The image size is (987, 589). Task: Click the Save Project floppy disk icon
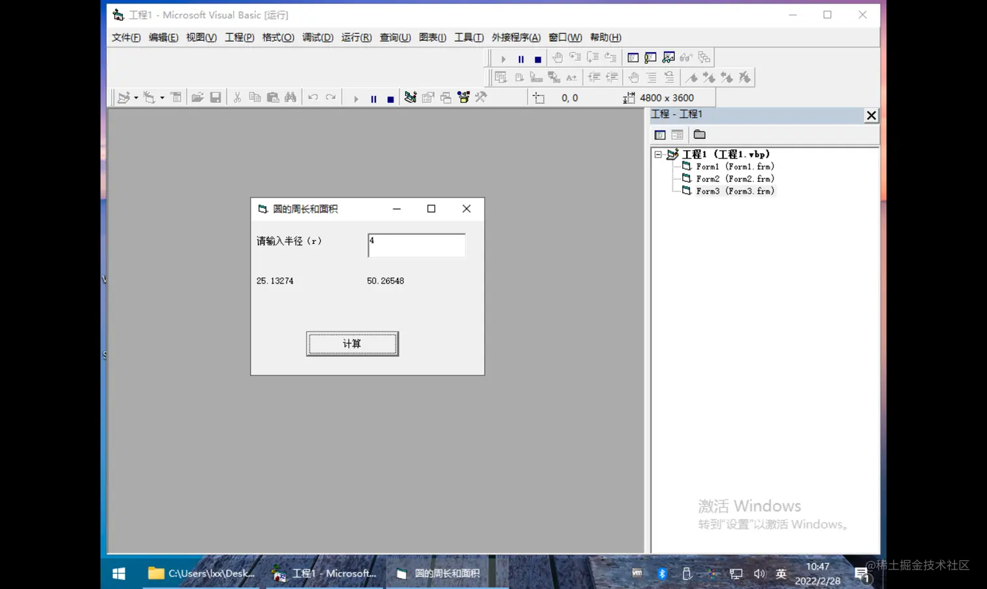point(215,98)
